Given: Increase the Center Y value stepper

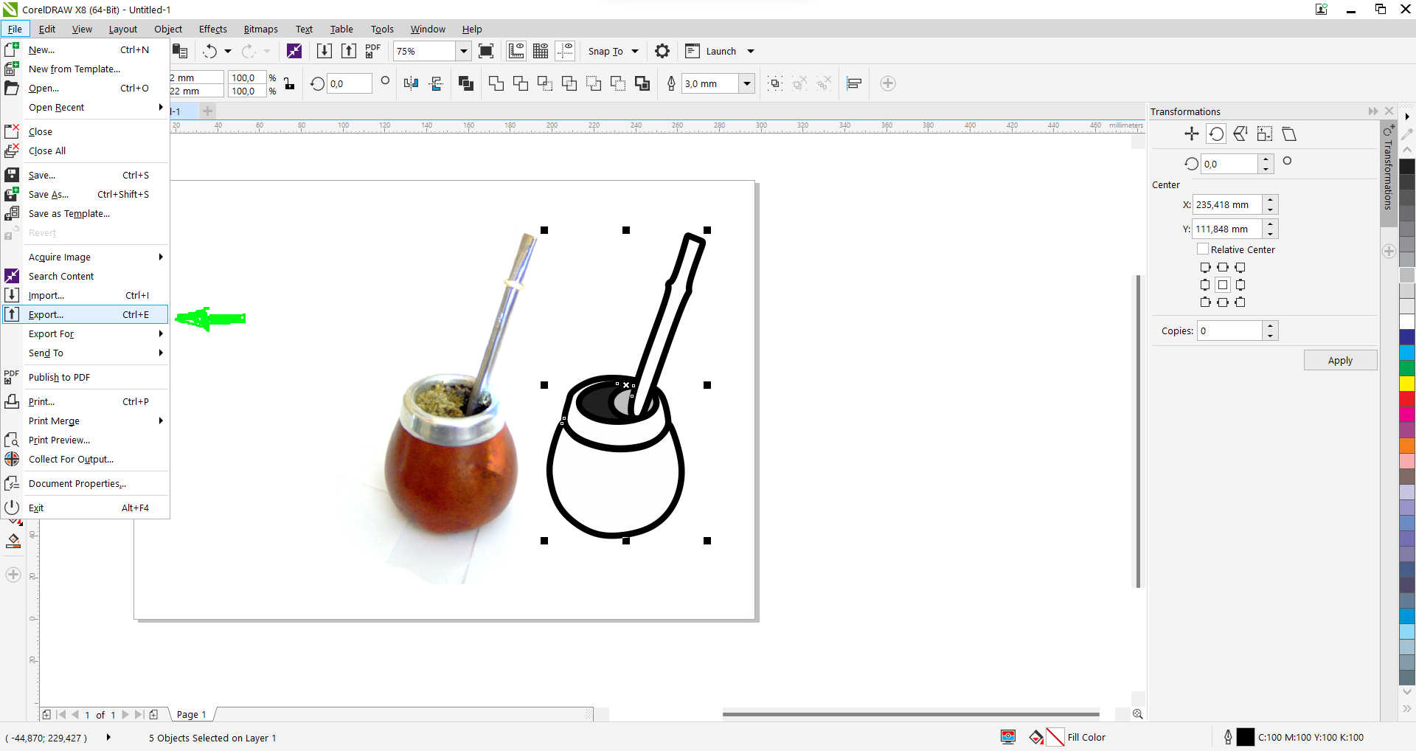Looking at the screenshot, I should pos(1270,224).
